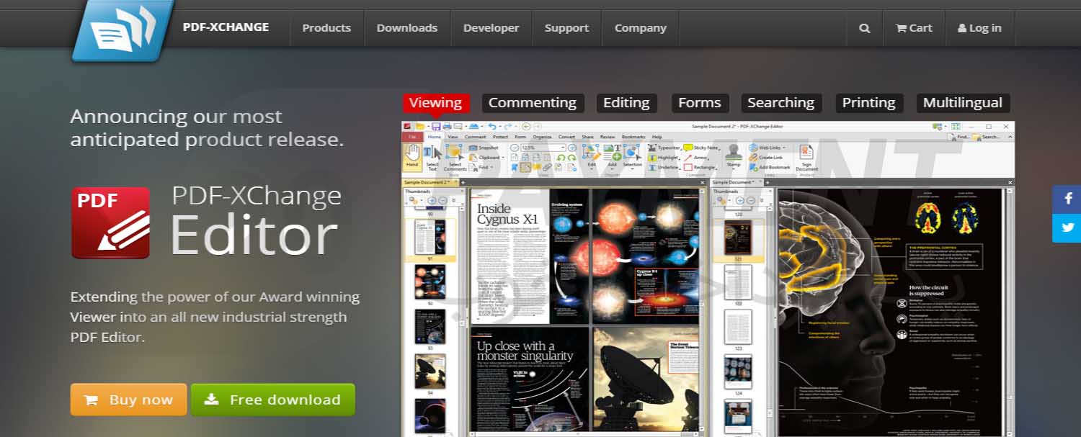
Task: Select the page 123 thumbnail
Action: tap(738, 327)
